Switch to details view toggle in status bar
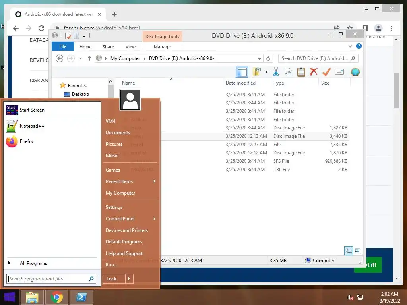 [x=349, y=251]
